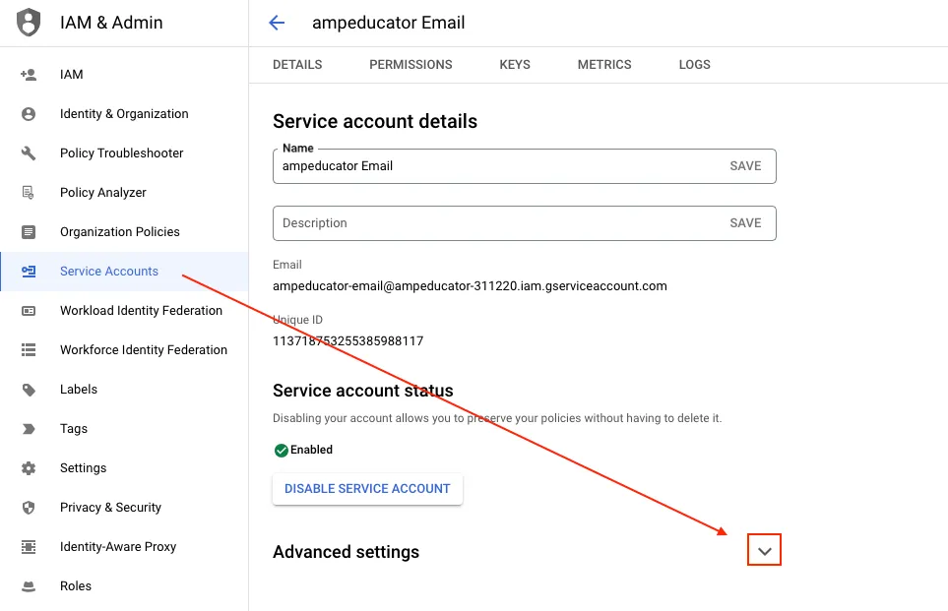The height and width of the screenshot is (611, 948).
Task: Expand the Advanced settings chevron
Action: (764, 550)
